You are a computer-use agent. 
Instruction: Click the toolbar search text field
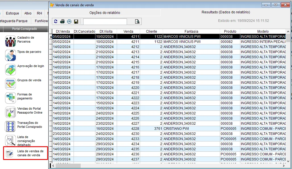point(105,22)
